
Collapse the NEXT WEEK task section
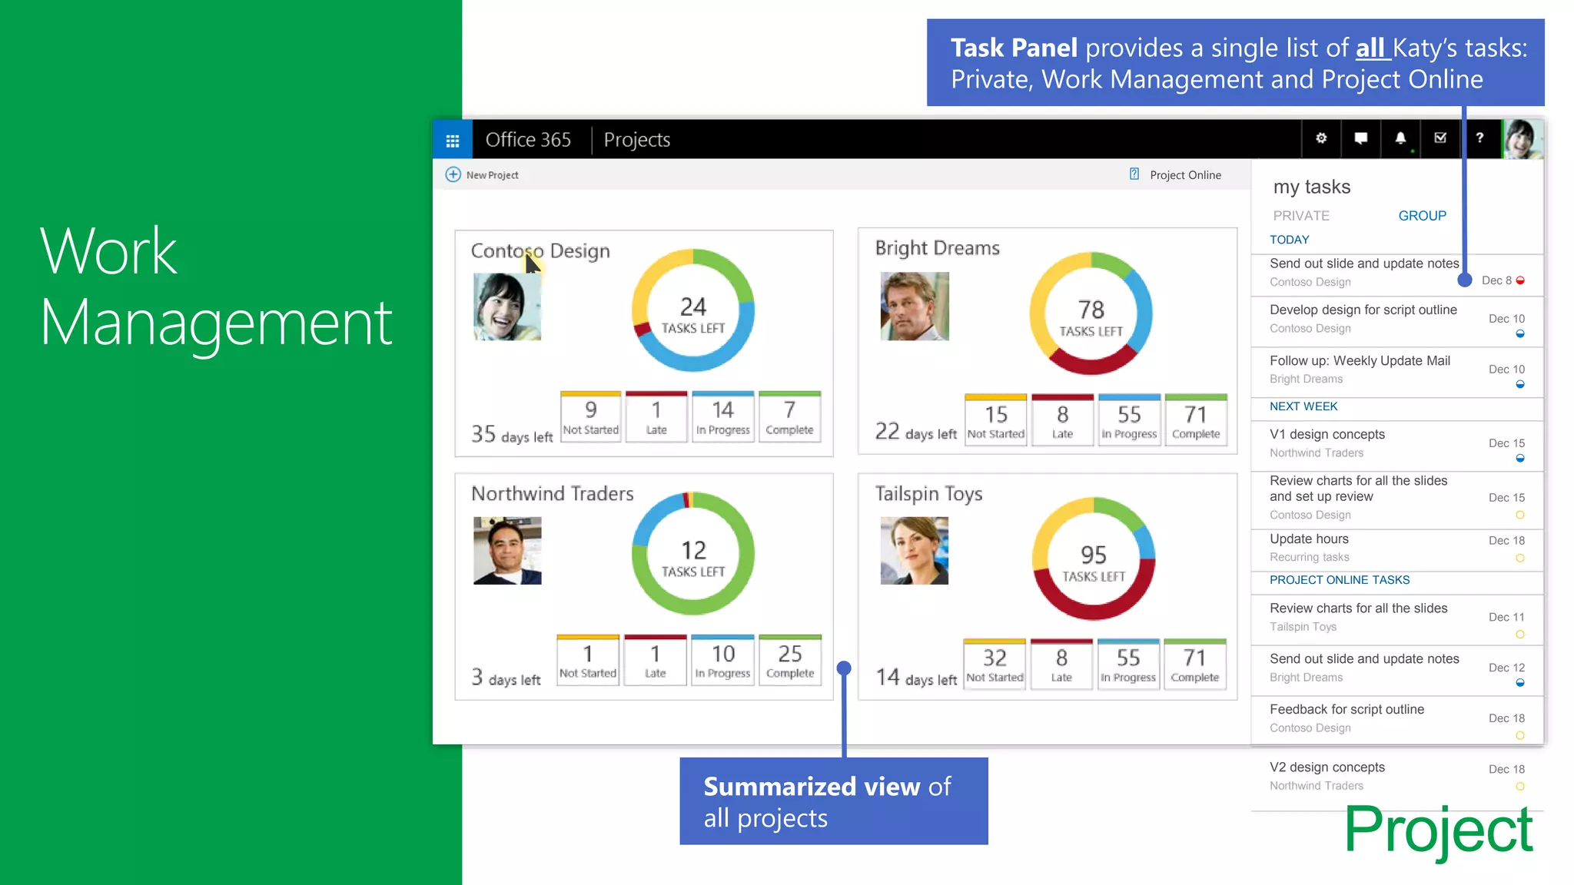pyautogui.click(x=1303, y=406)
